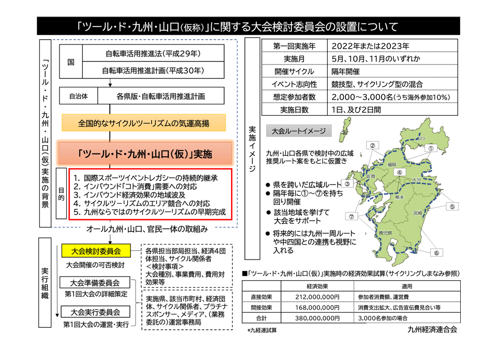Image resolution: width=497 pixels, height=351 pixels.
Task: Select purpose 2 インバウンド「コト消費」需要への対応
Action: click(x=135, y=187)
